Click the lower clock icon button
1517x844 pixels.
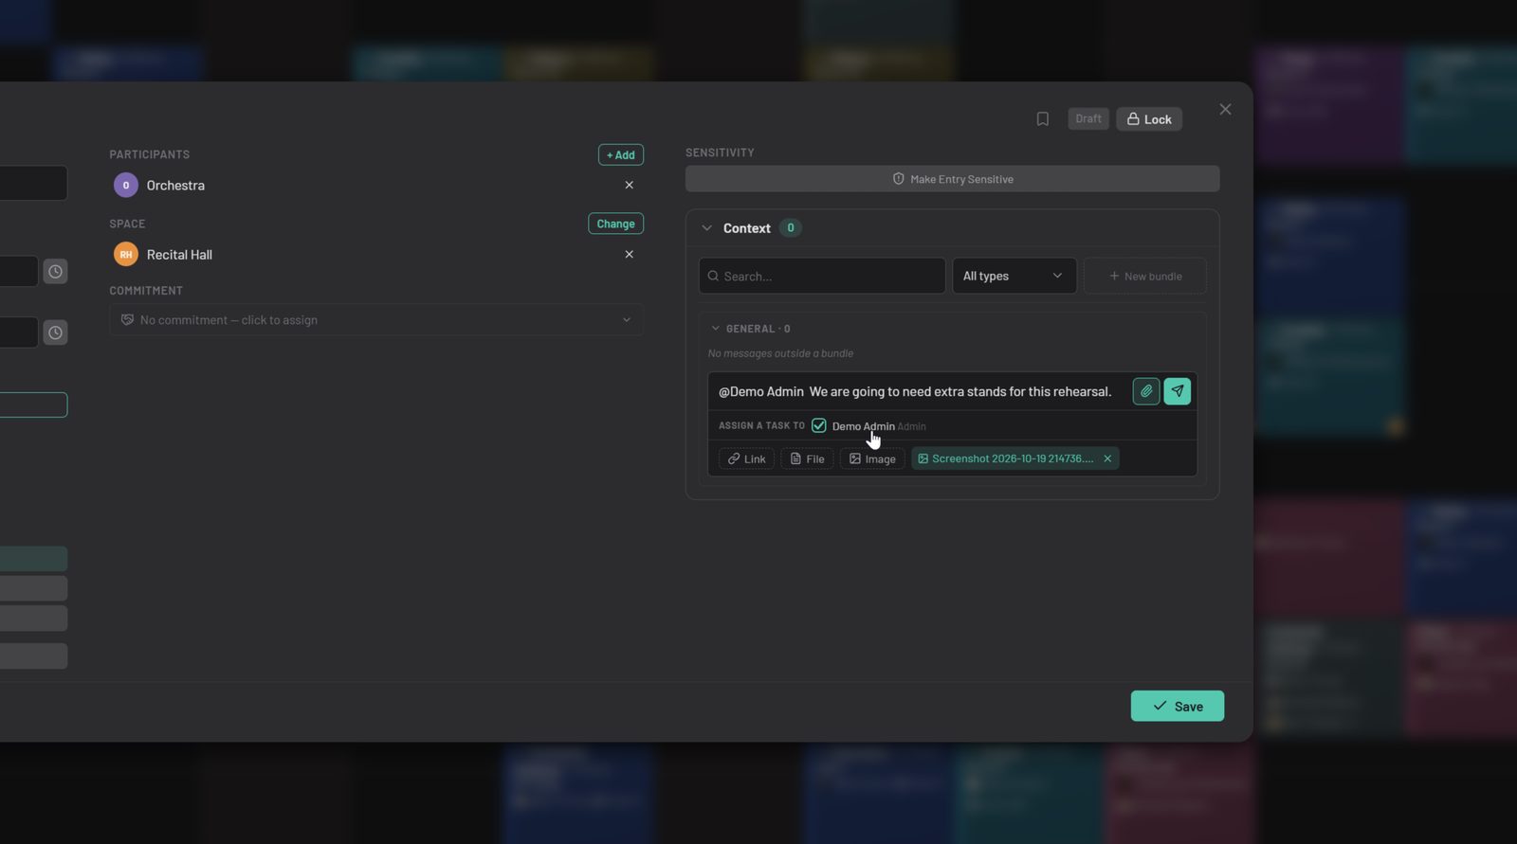click(x=56, y=332)
